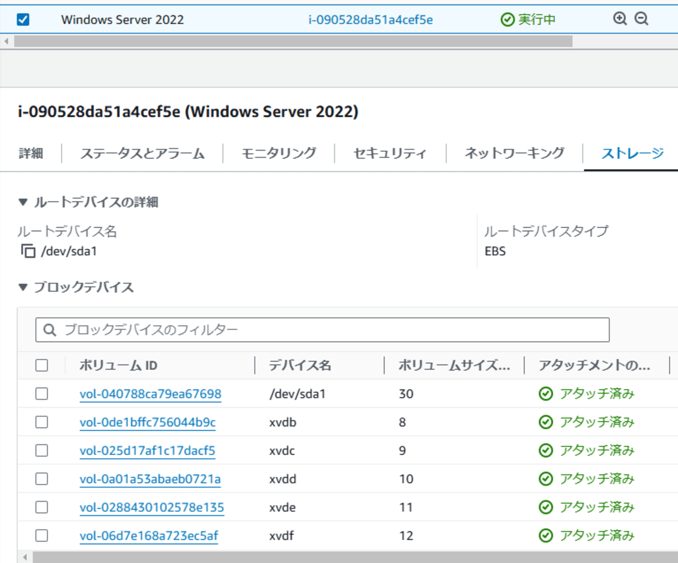Image resolution: width=678 pixels, height=563 pixels.
Task: Collapse the ルートデバイスの詳細 section
Action: coord(23,202)
